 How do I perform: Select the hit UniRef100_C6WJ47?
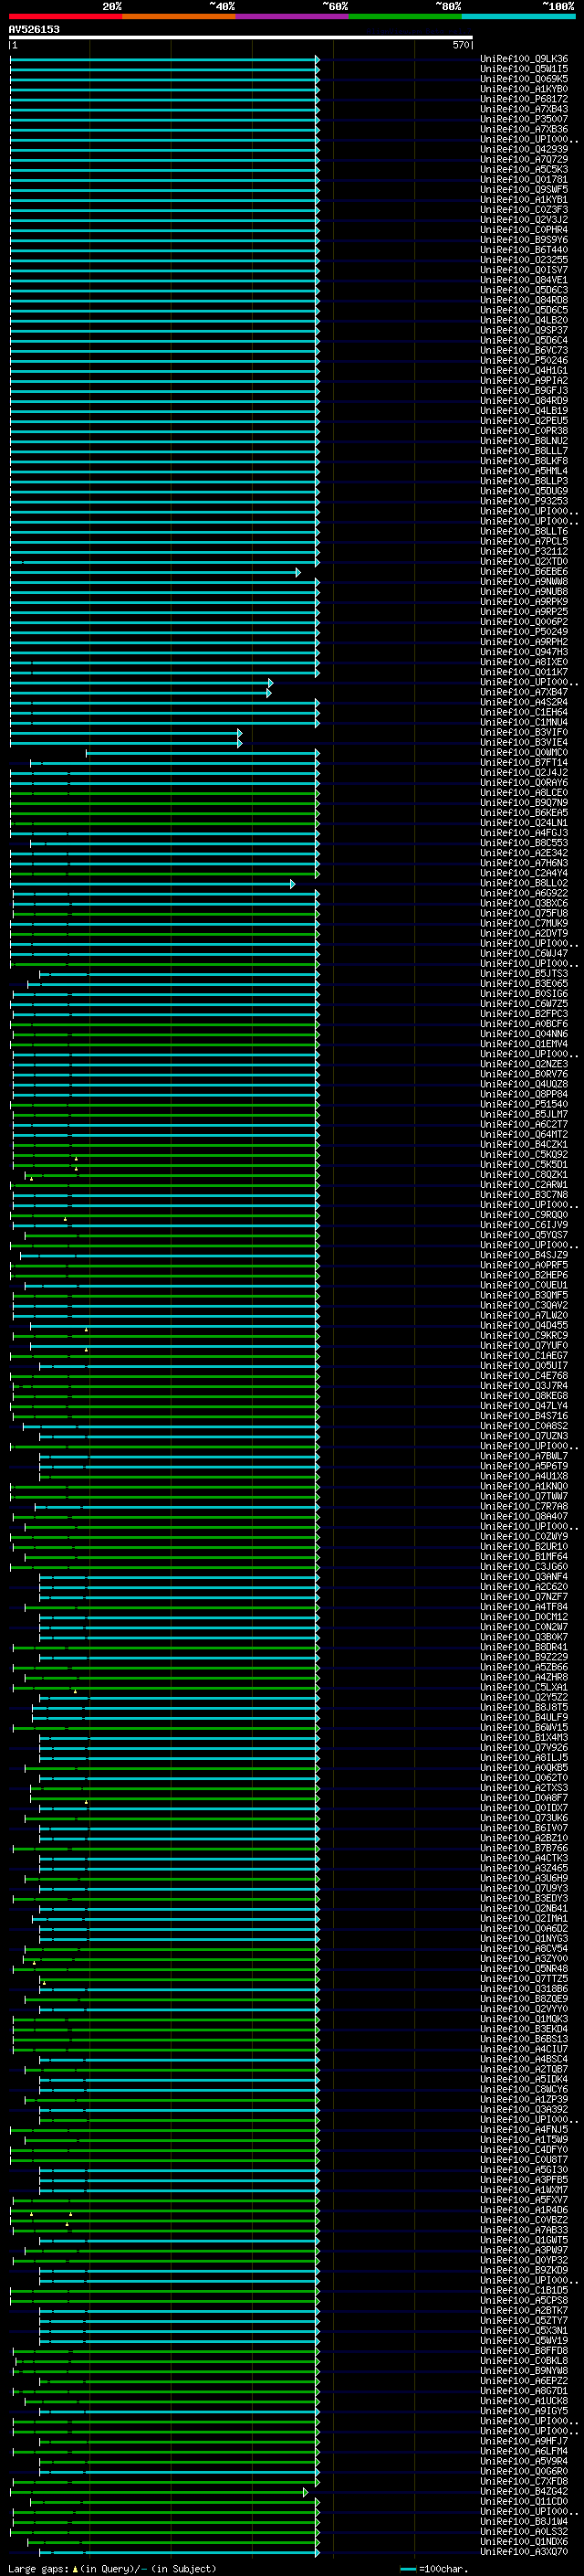click(x=524, y=953)
